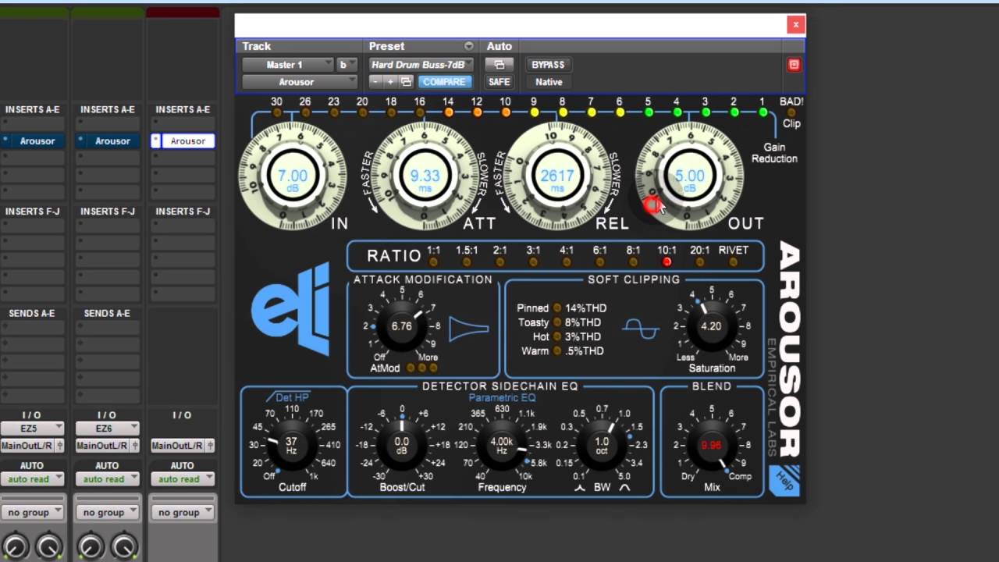999x562 pixels.
Task: Select the 4:1 ratio LED
Action: pos(567,262)
